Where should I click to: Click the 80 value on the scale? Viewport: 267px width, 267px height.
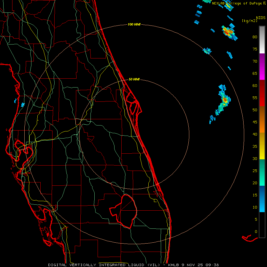(255, 37)
